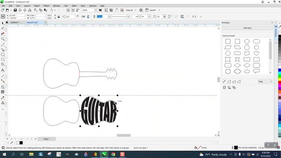This screenshot has height=158, width=281.
Task: Click the Export icon in the toolbar
Action: pyautogui.click(x=73, y=10)
